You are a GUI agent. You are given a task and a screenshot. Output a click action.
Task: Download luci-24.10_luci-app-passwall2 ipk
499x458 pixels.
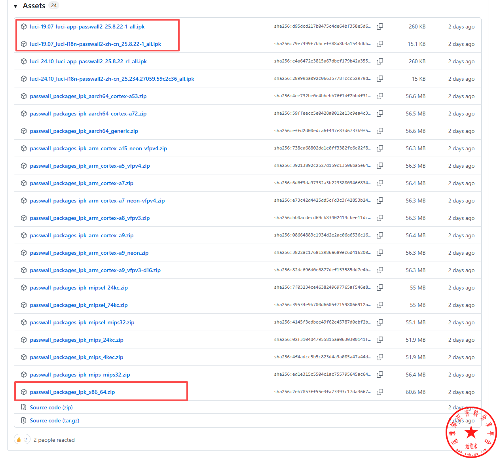pos(88,61)
